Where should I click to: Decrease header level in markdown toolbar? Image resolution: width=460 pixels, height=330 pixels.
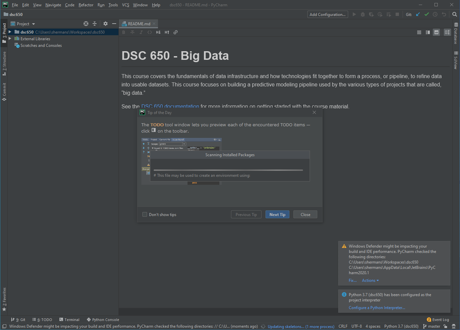158,32
